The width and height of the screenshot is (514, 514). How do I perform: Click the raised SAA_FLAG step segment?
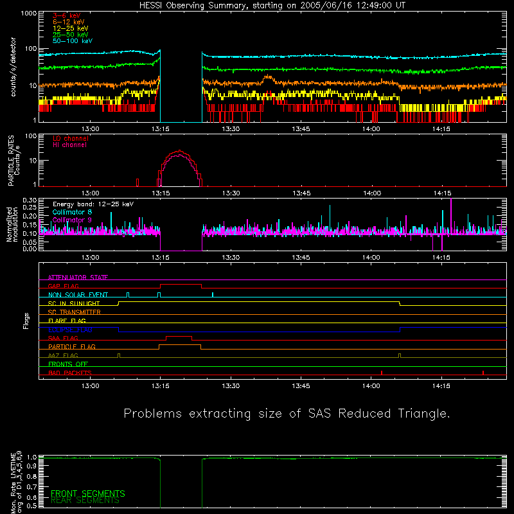coord(179,337)
